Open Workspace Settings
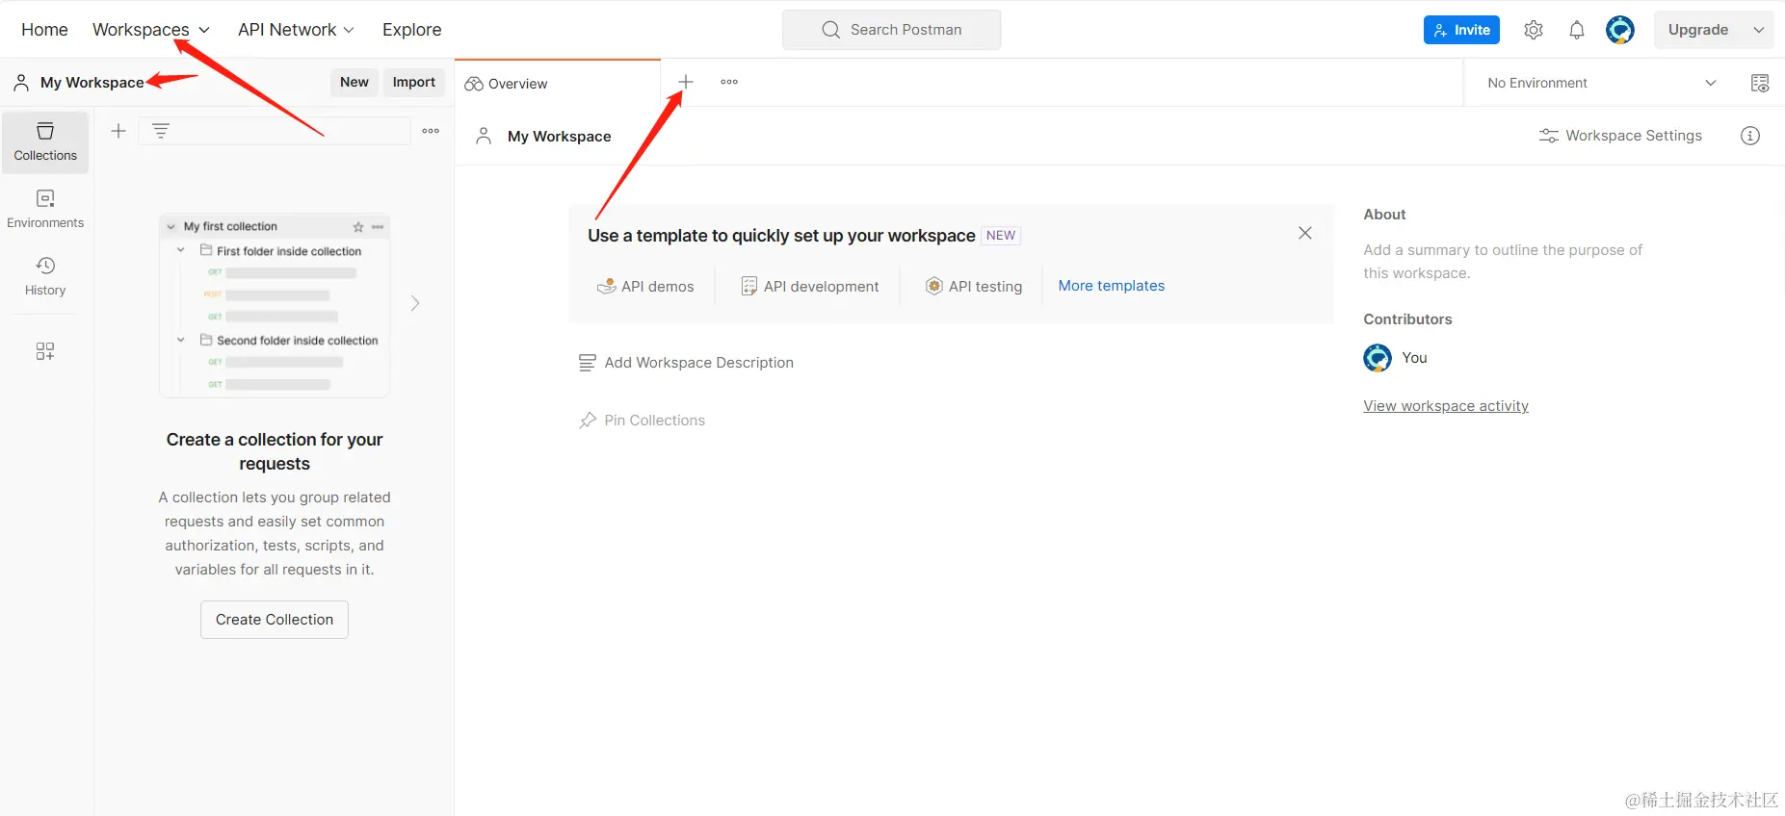 (1620, 136)
